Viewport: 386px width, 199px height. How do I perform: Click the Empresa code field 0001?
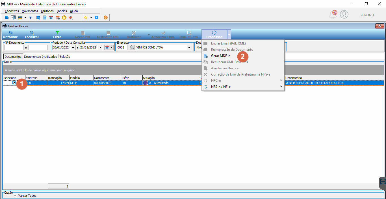(x=122, y=48)
